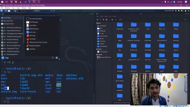Open VirtualBox Devices menu

(x=24, y=8)
